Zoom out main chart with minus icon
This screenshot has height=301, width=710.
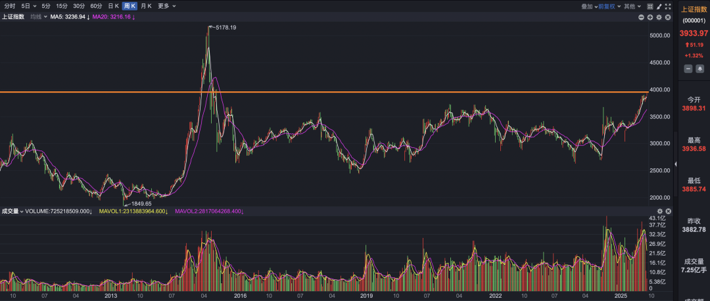point(642,16)
